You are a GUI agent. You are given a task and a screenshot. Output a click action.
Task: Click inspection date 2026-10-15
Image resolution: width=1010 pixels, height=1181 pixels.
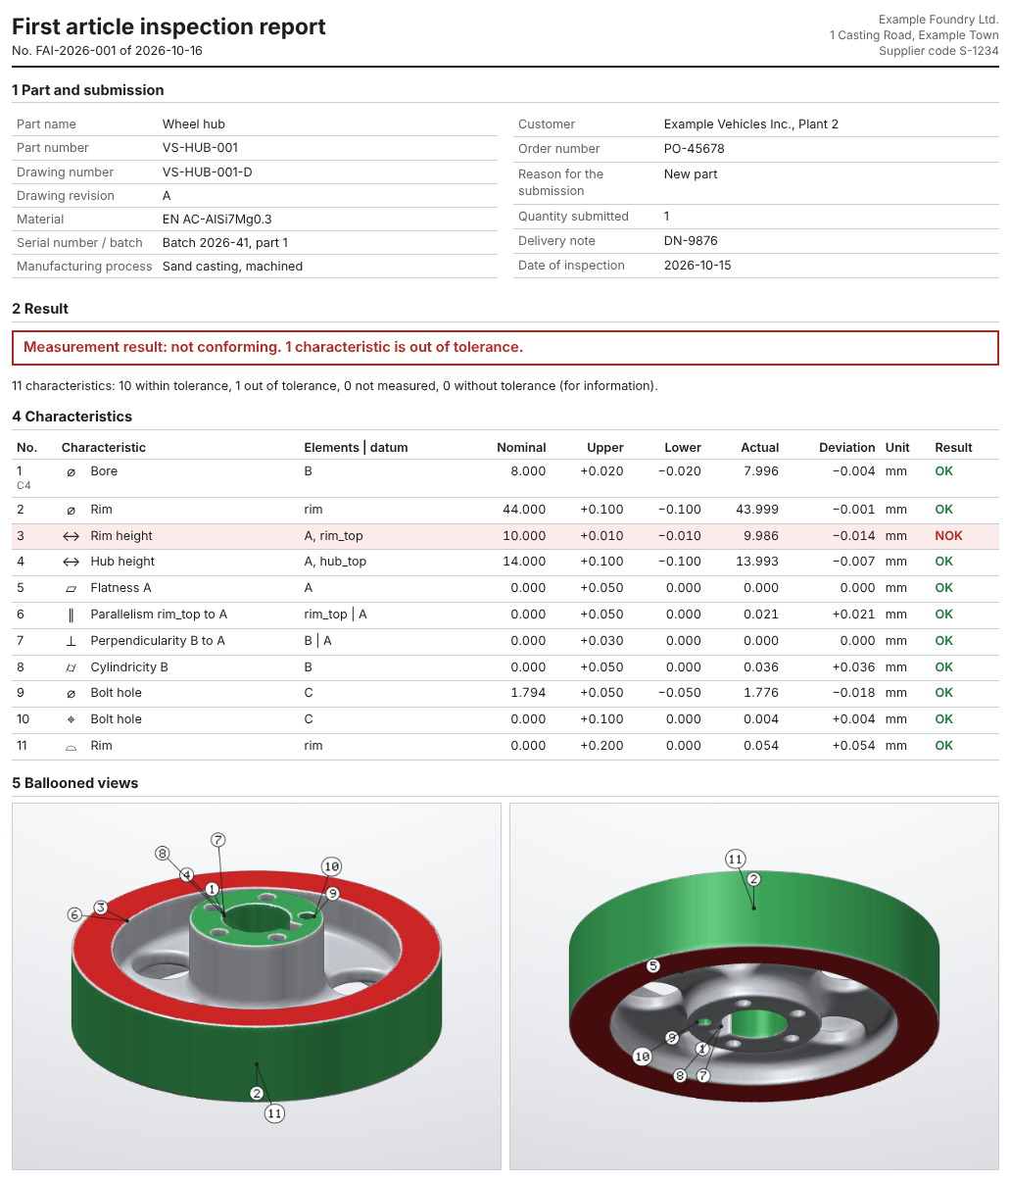pyautogui.click(x=697, y=266)
